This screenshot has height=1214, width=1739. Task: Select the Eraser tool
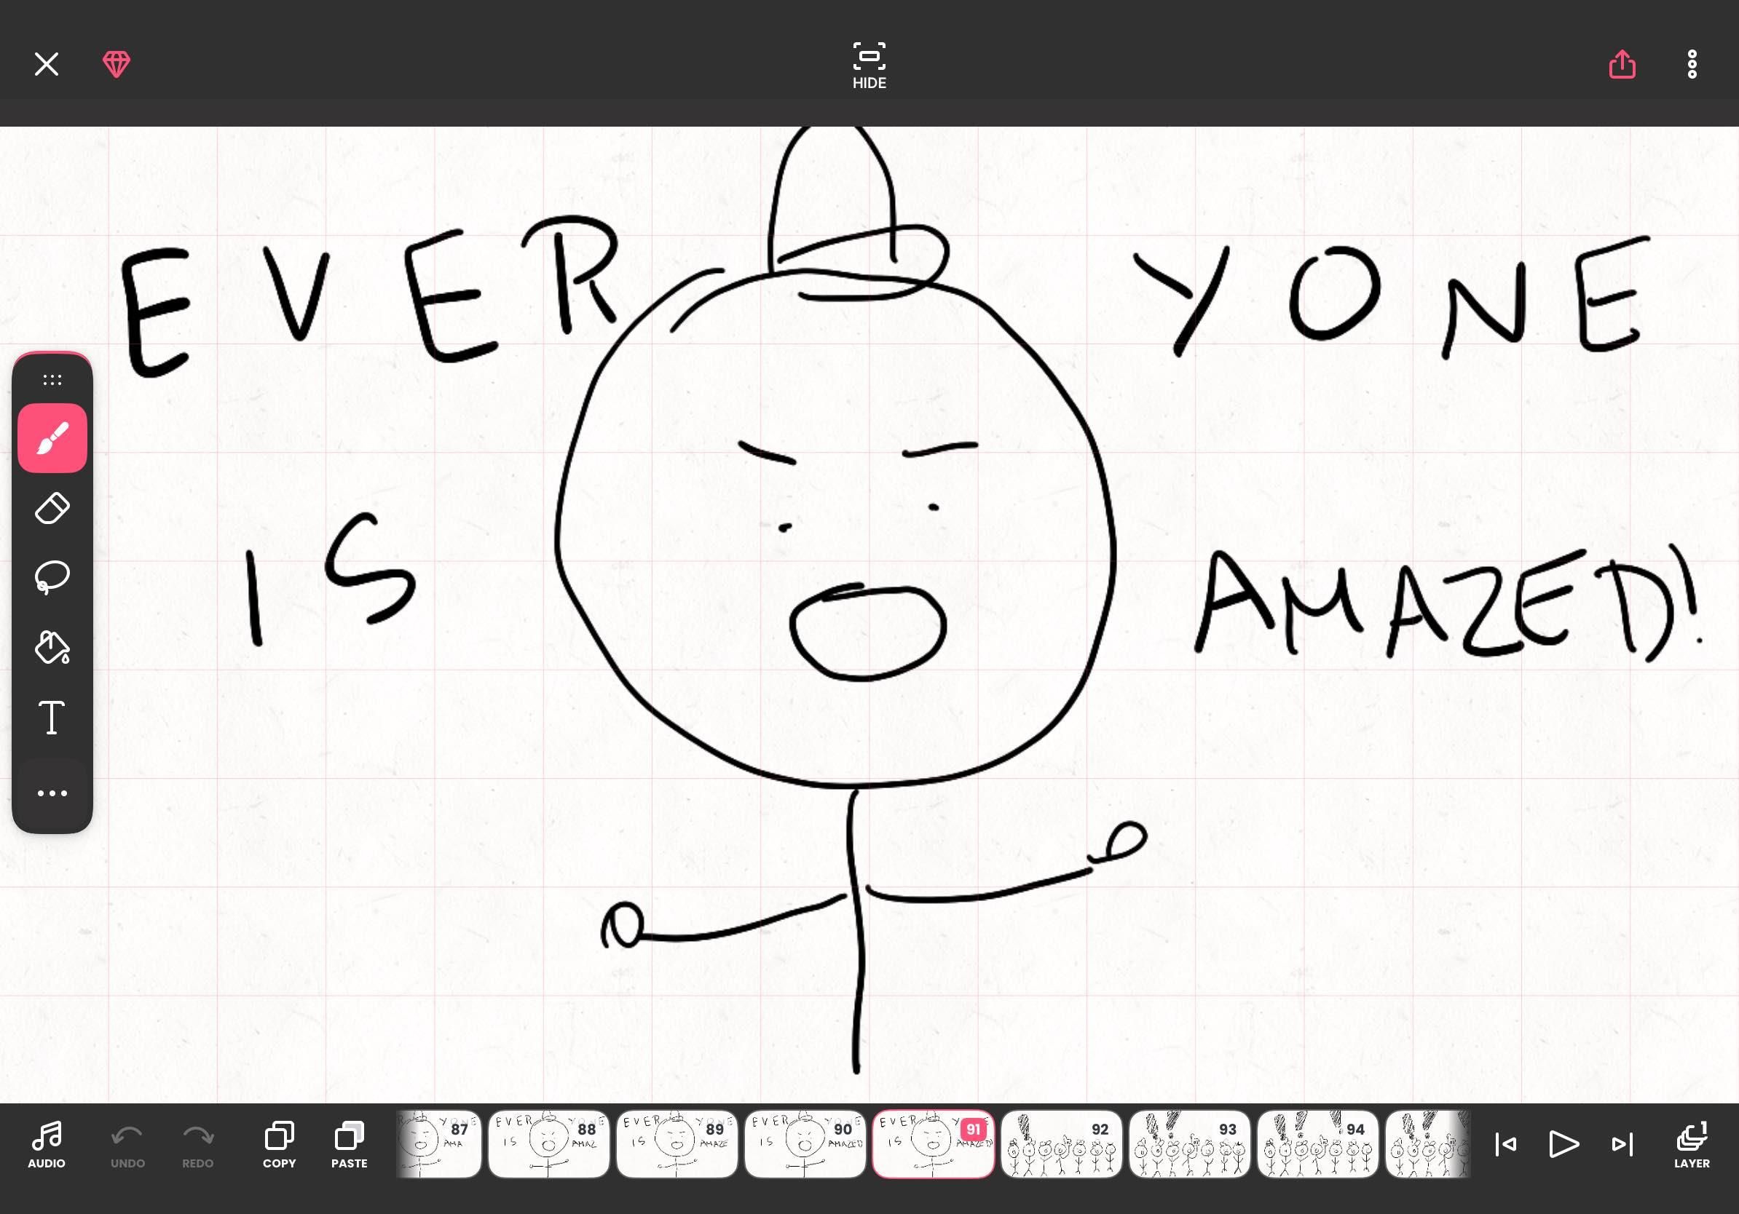pyautogui.click(x=52, y=508)
